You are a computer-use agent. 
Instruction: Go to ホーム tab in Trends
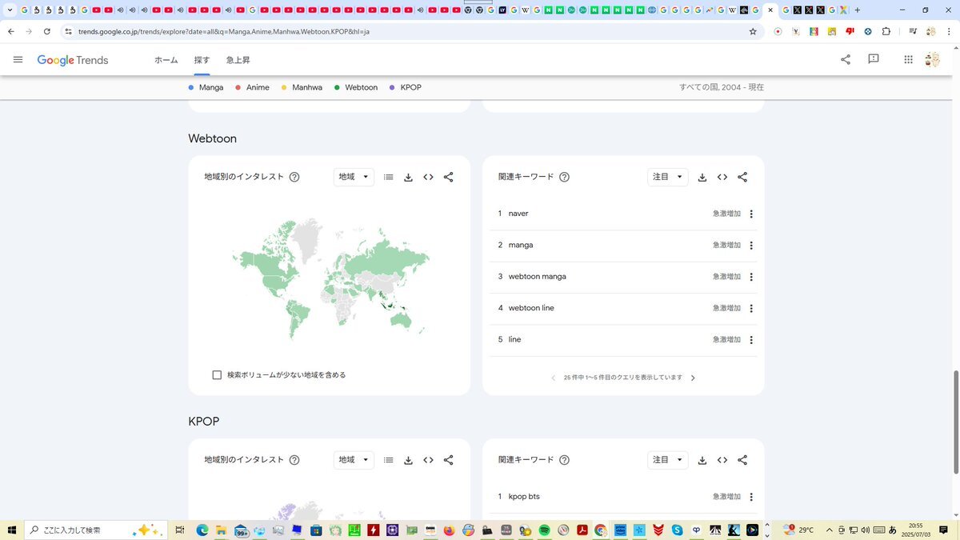pyautogui.click(x=166, y=60)
